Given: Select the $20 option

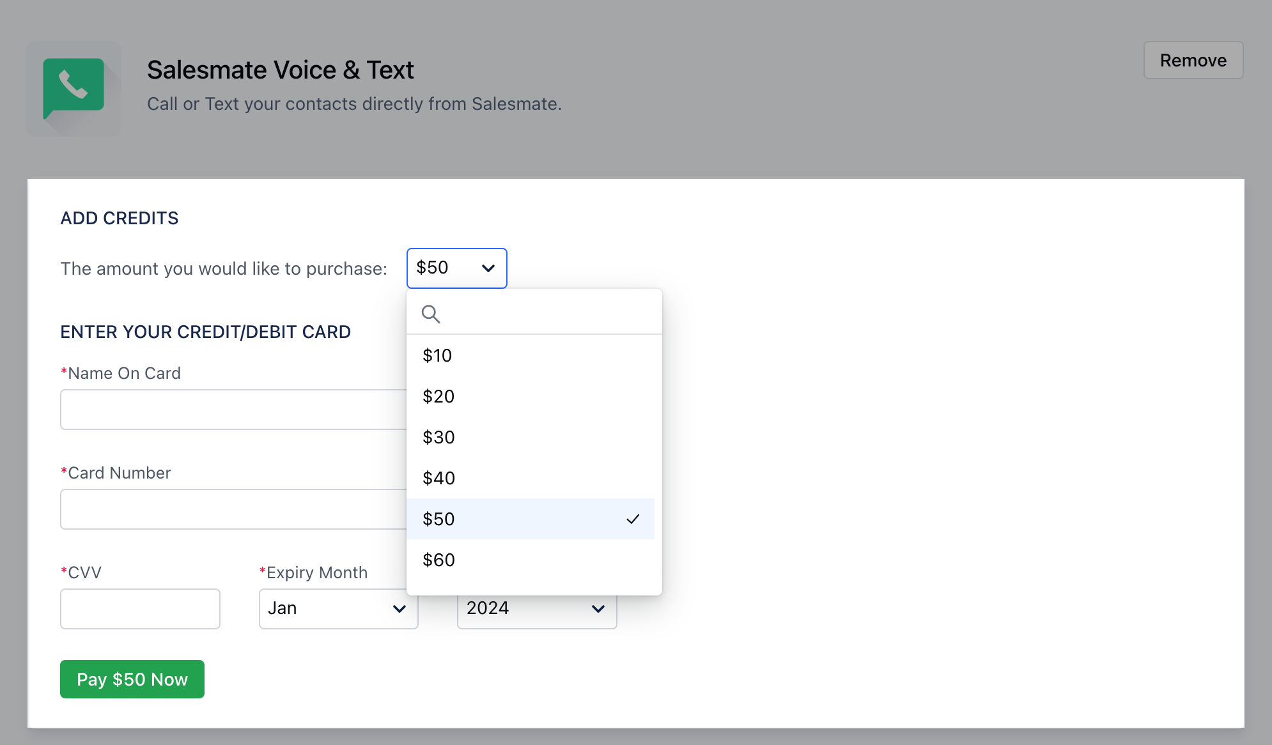Looking at the screenshot, I should pos(438,396).
